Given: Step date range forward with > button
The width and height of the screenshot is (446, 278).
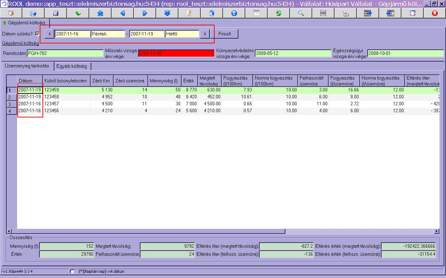Looking at the screenshot, I should (x=205, y=34).
